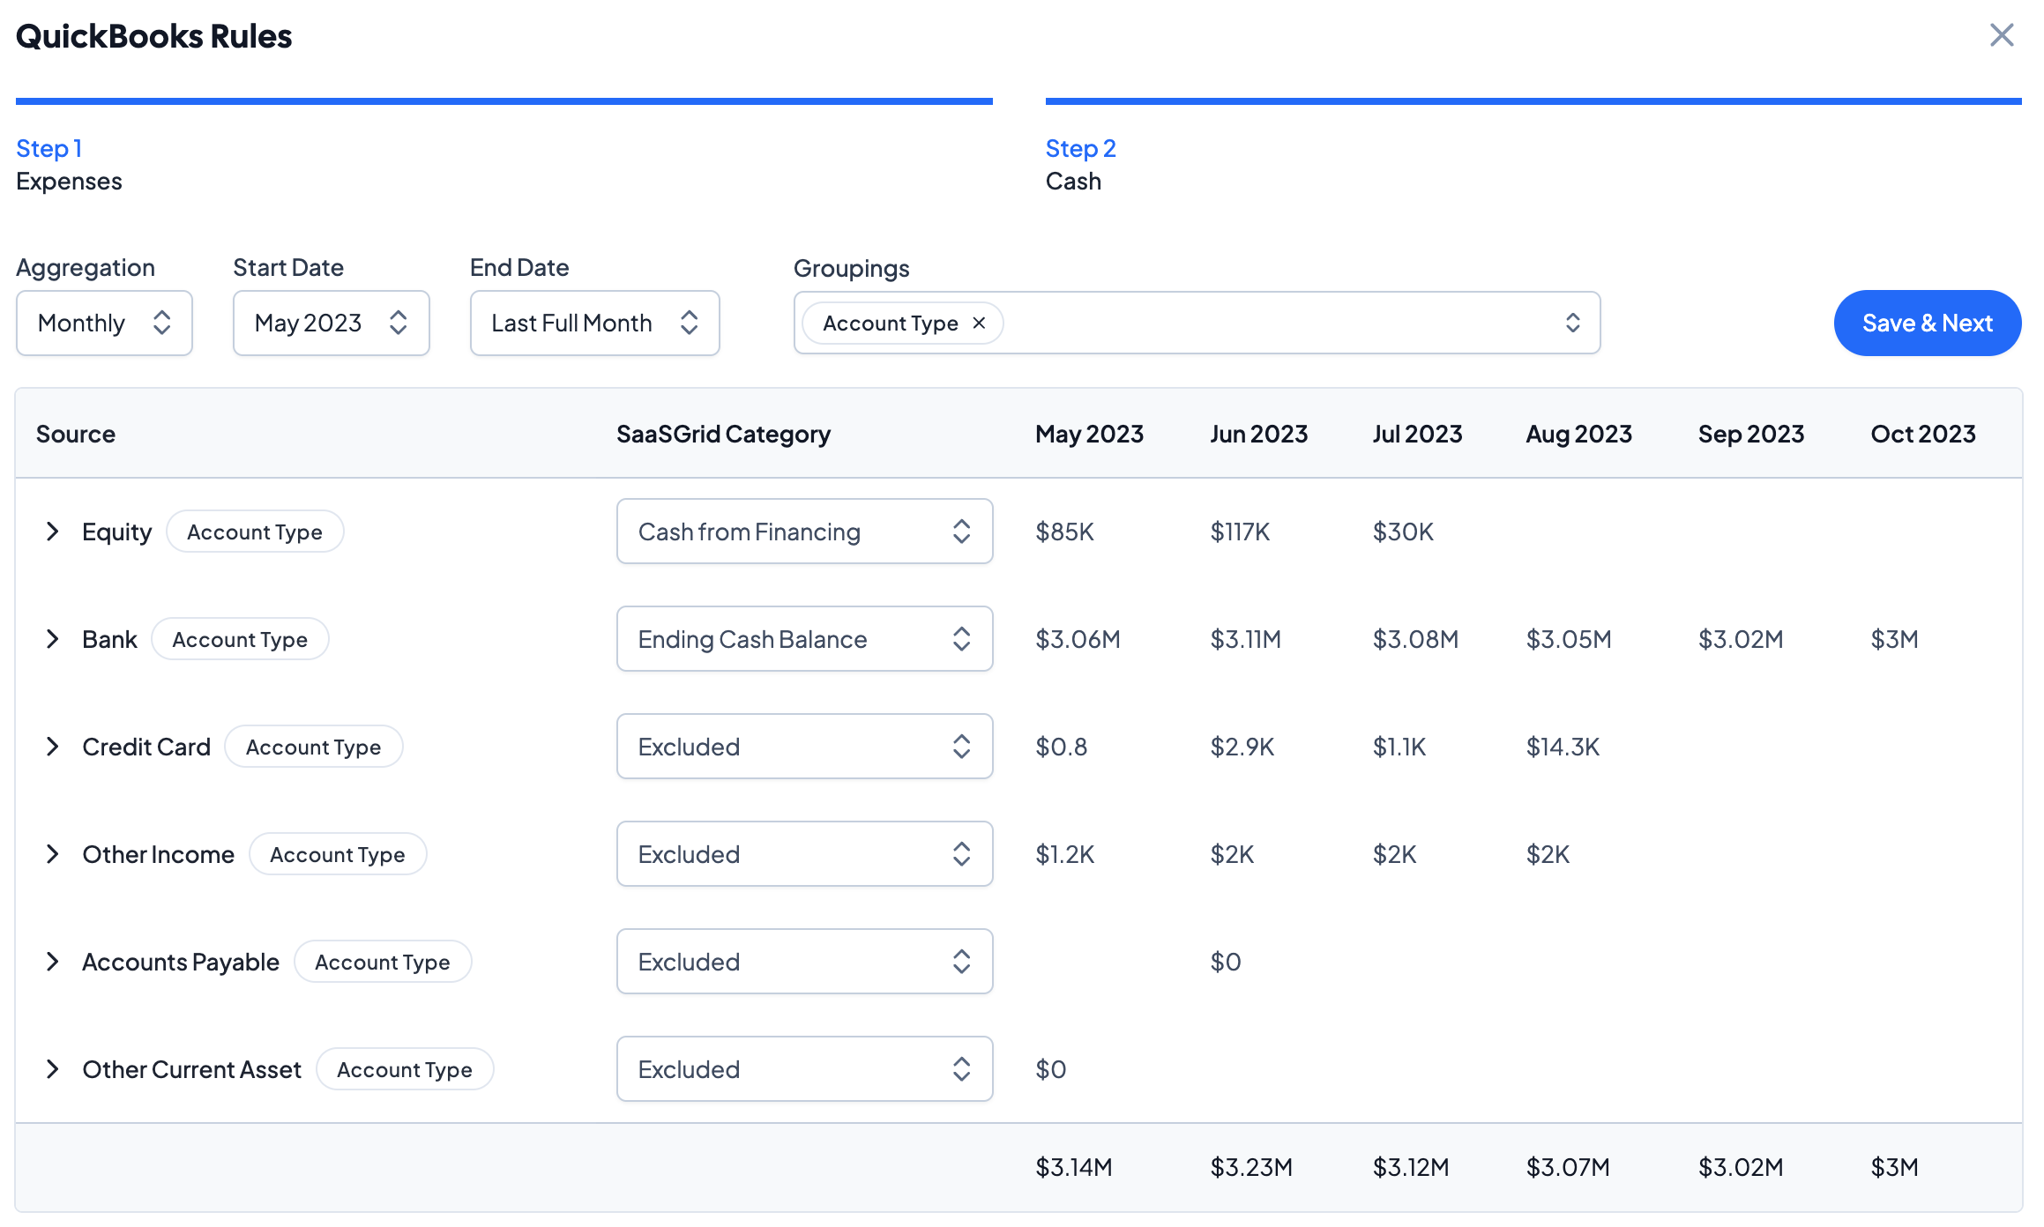Remove the Account Type grouping chip
2044x1227 pixels.
click(979, 323)
